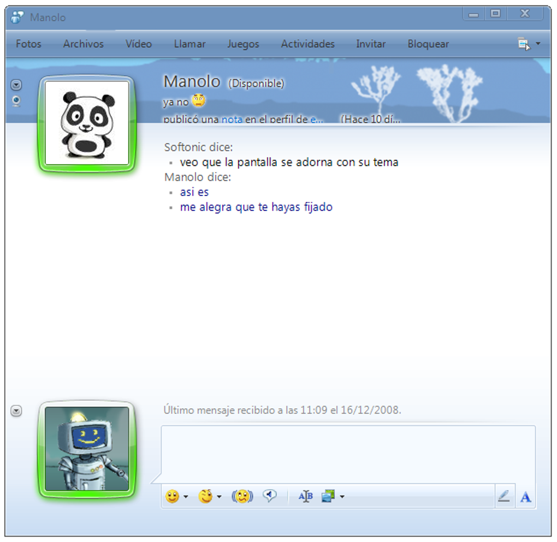Click the yellow emoticon beside 'ya no'
557x542 pixels.
click(x=199, y=100)
